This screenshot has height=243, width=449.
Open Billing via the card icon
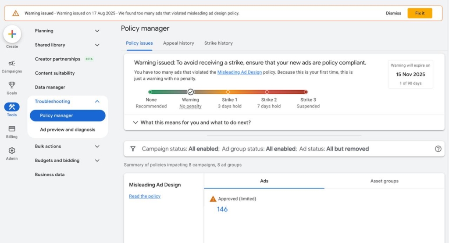click(12, 129)
